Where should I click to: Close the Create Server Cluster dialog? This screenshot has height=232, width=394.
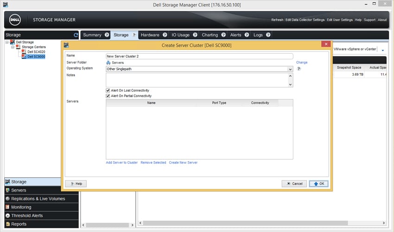[326, 44]
